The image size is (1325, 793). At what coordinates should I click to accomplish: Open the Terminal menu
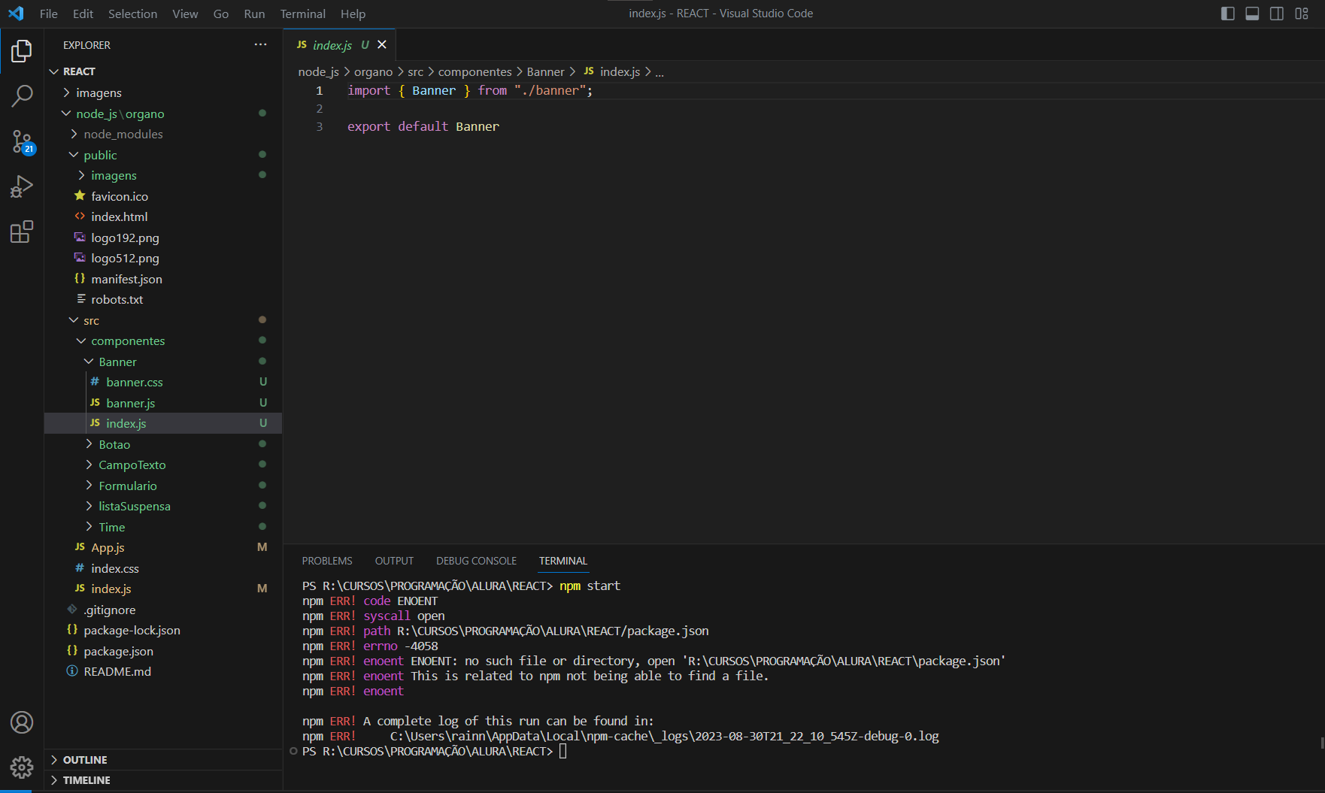pyautogui.click(x=303, y=14)
